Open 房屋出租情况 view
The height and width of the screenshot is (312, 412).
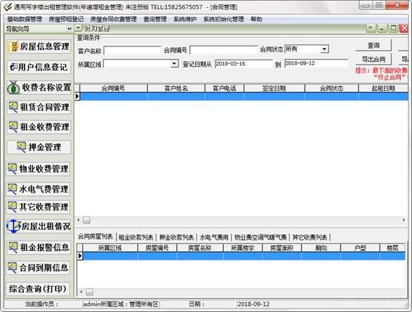(x=38, y=226)
